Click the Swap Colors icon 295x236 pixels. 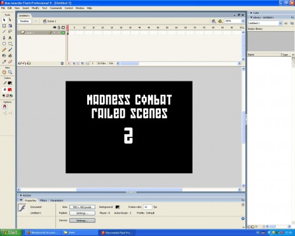coord(11,95)
